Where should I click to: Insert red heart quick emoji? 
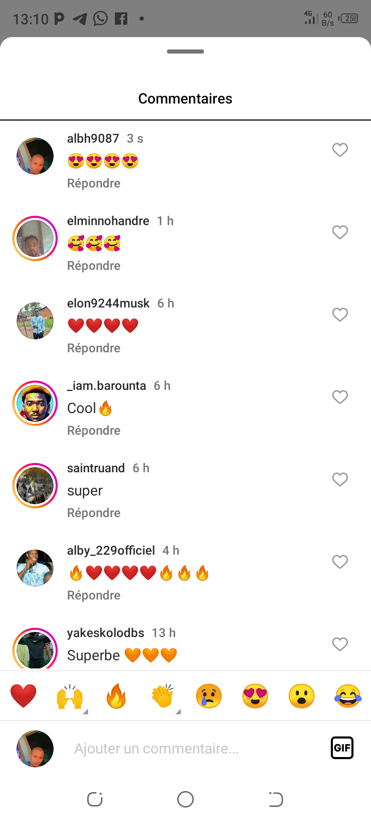(x=24, y=696)
